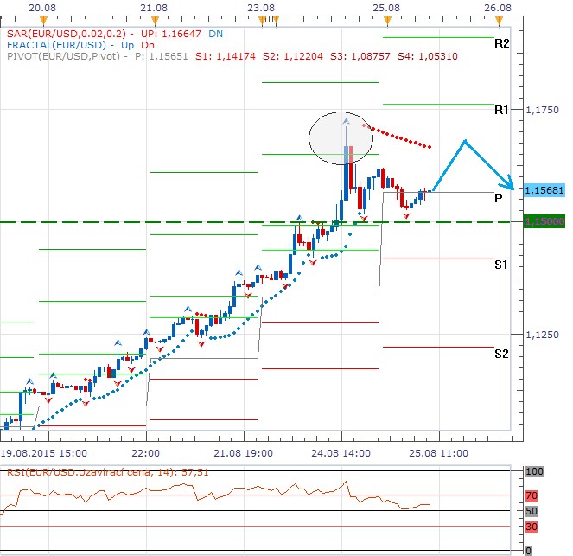
Task: Click the RSI 30 oversold level tag
Action: 535,526
